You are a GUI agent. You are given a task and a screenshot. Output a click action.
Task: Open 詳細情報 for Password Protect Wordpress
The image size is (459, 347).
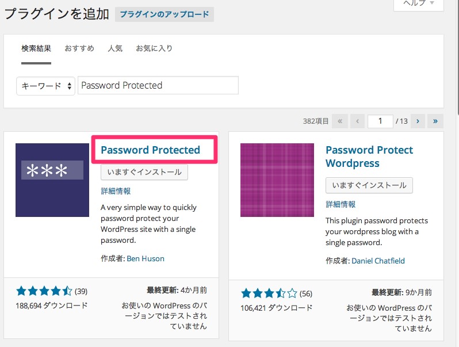coord(341,204)
